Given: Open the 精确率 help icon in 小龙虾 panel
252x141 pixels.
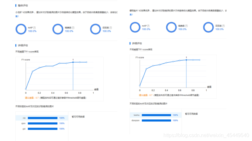Looking at the screenshot, I should [x=73, y=28].
